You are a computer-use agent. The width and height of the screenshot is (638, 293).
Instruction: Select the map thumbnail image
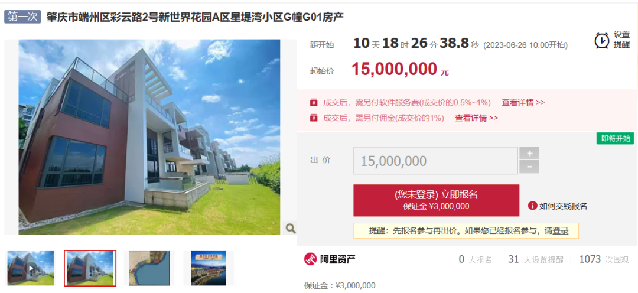149,268
